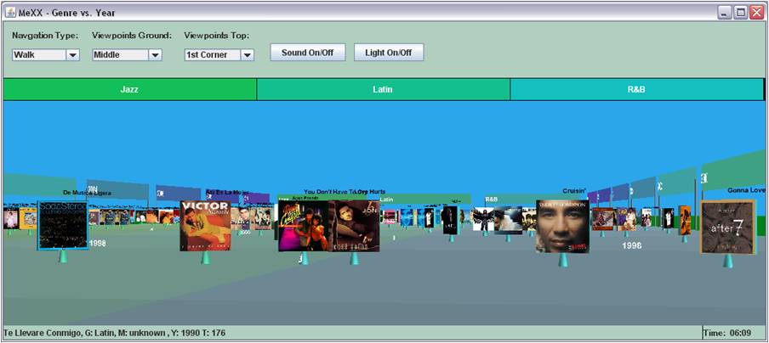Click the 1998 year label near Soda Stereo
Screen dimensions: 769x343
(98, 243)
